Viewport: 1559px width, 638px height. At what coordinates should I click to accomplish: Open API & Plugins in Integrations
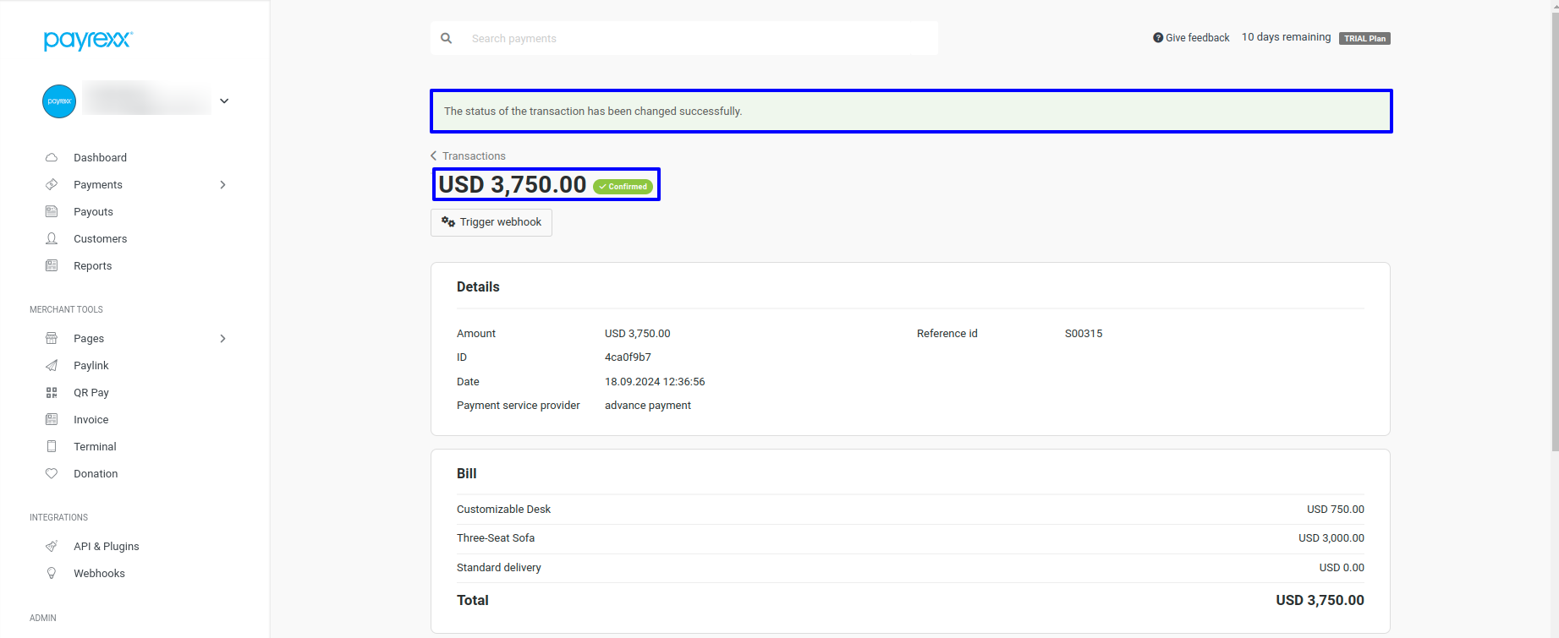(x=106, y=546)
